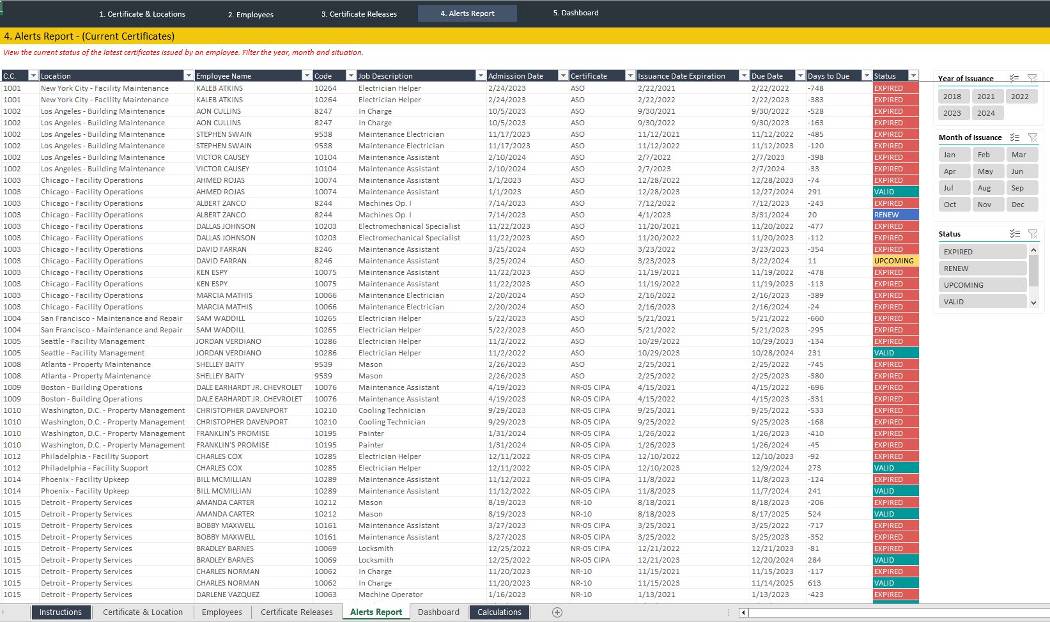This screenshot has width=1050, height=622.
Task: Toggle multi-select in Status slicer
Action: pyautogui.click(x=1015, y=234)
